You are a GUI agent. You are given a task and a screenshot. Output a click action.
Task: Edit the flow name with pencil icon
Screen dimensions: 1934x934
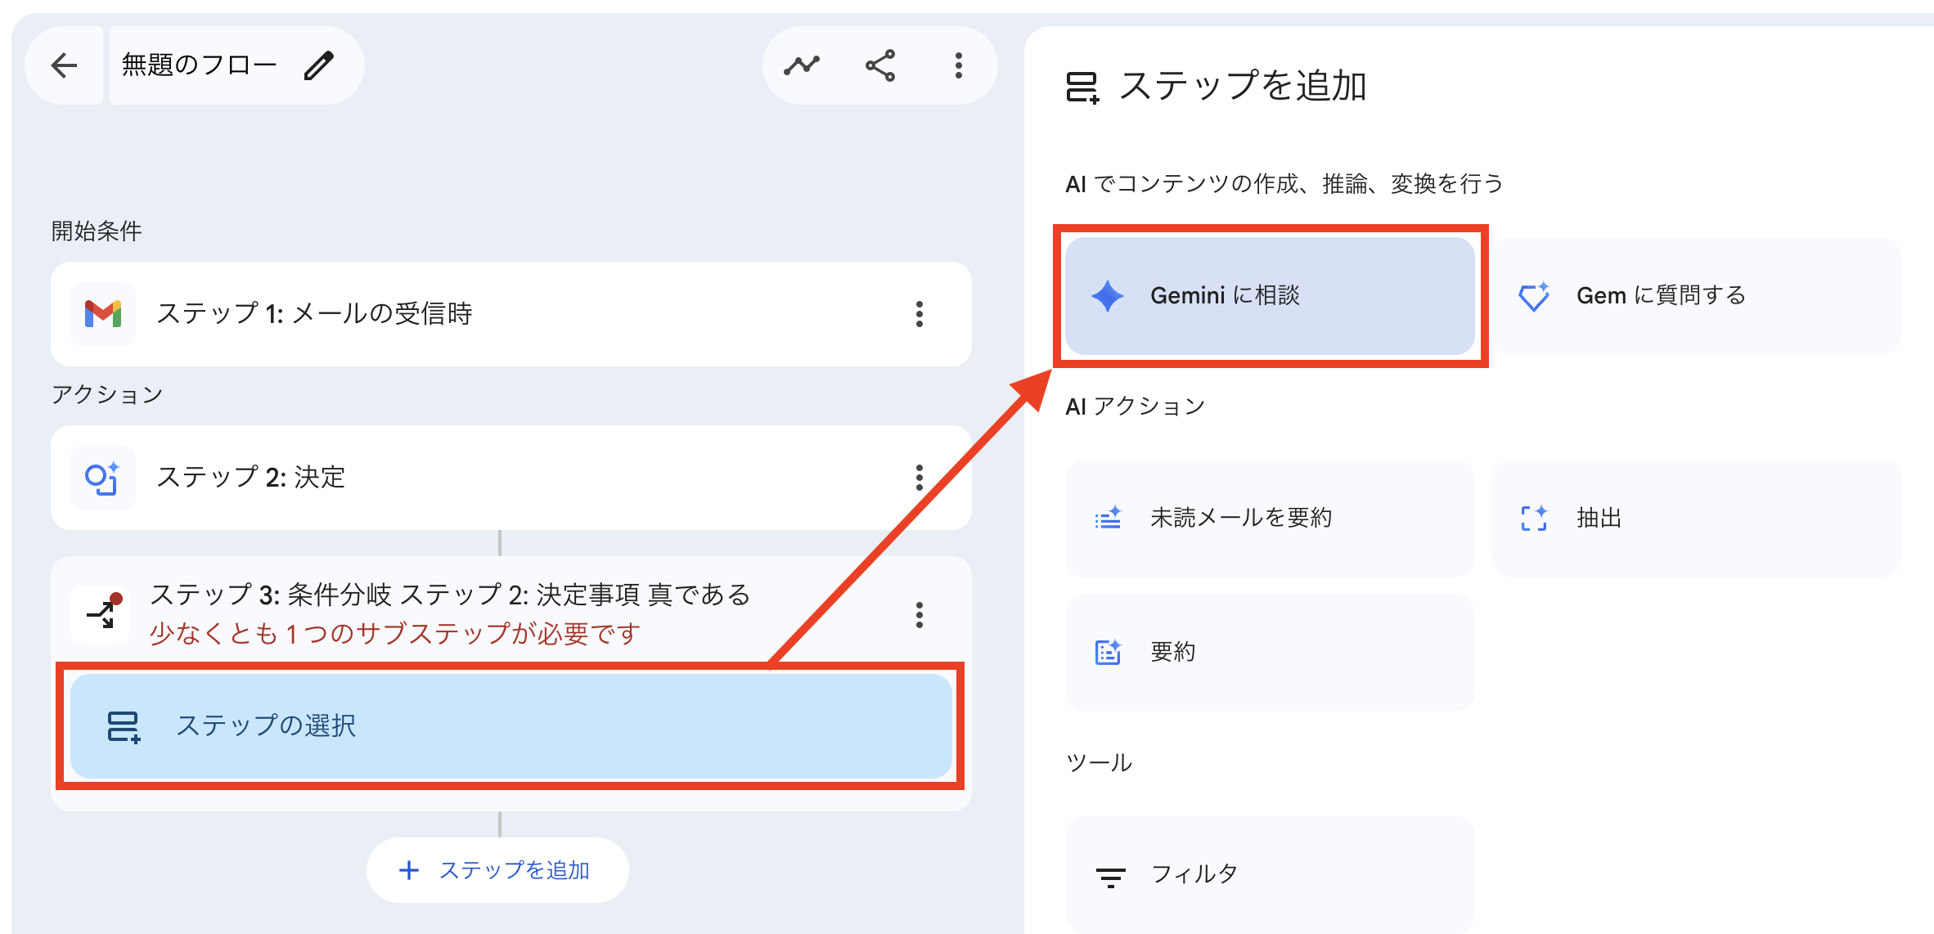point(319,65)
